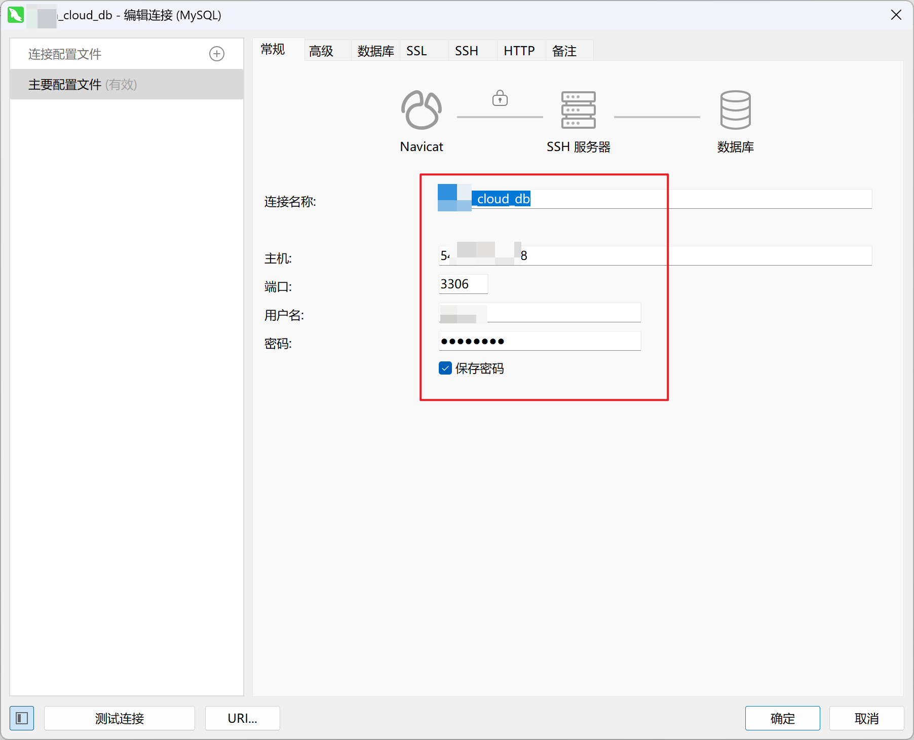Switch to the SSL tab
The height and width of the screenshot is (740, 914).
click(416, 51)
